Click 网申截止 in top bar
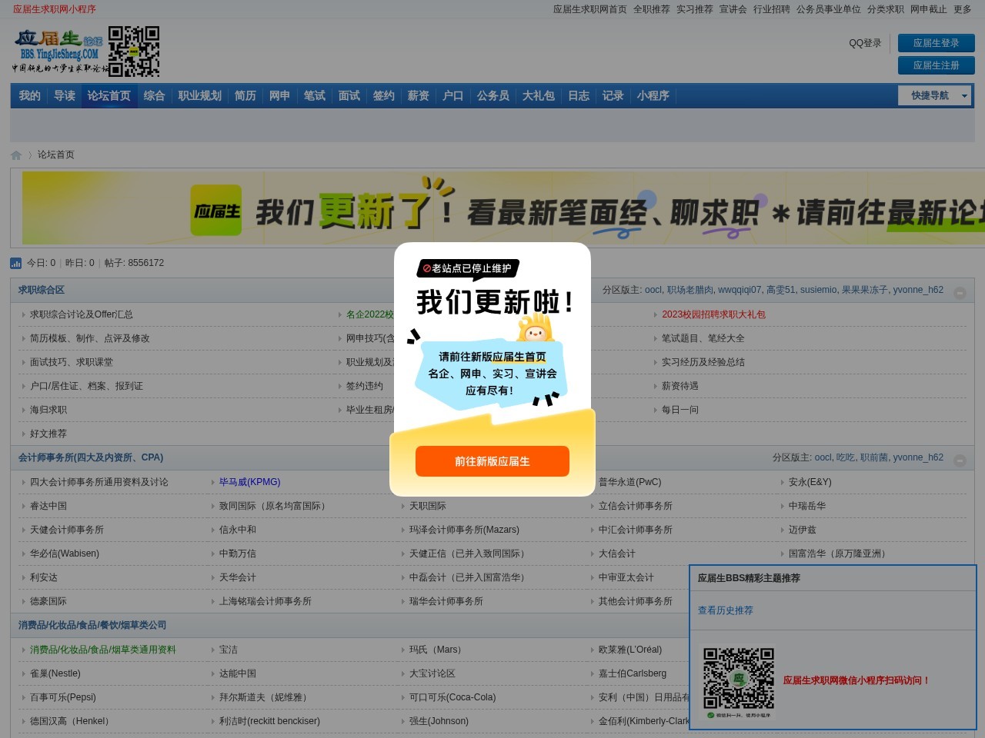Screen dimensions: 985x738 [x=929, y=9]
